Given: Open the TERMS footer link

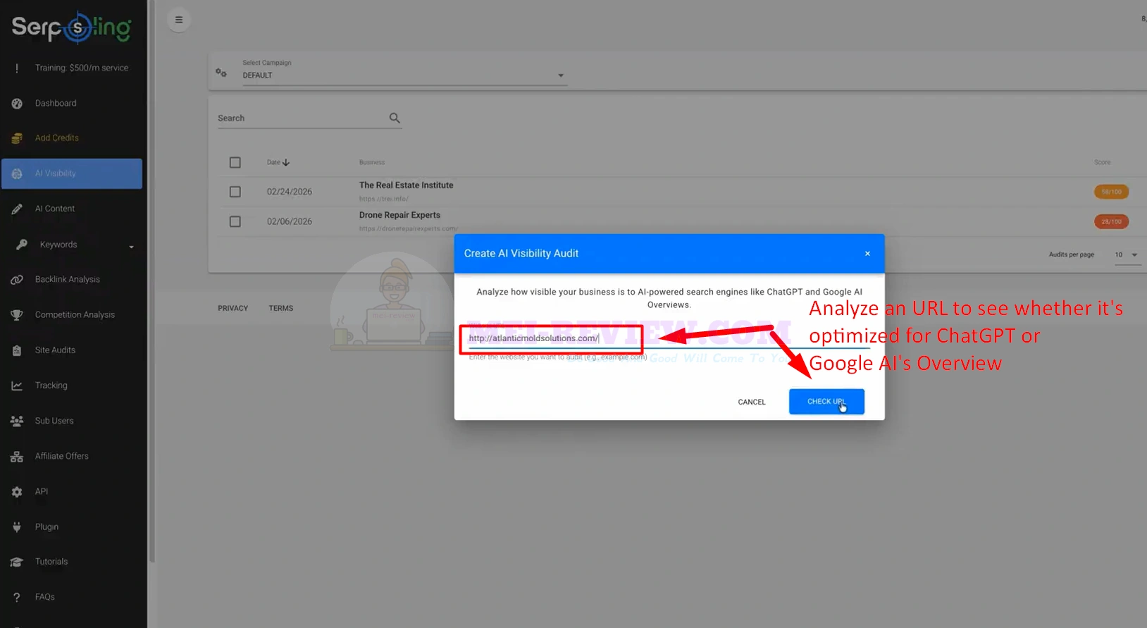Looking at the screenshot, I should pos(281,309).
